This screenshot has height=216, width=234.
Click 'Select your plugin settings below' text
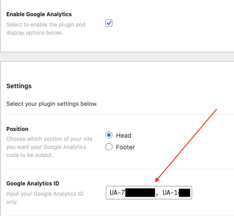[x=52, y=104]
